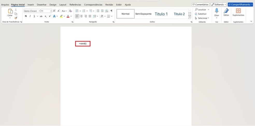Open the Suplementos add-ins gallery
Screen dimensions: 255x126
[x=238, y=12]
